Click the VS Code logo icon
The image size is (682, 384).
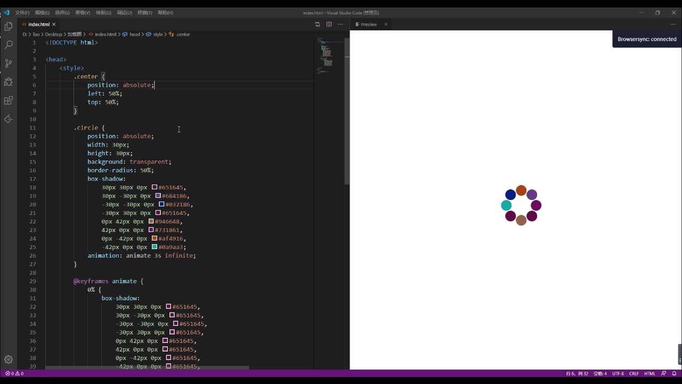(6, 12)
